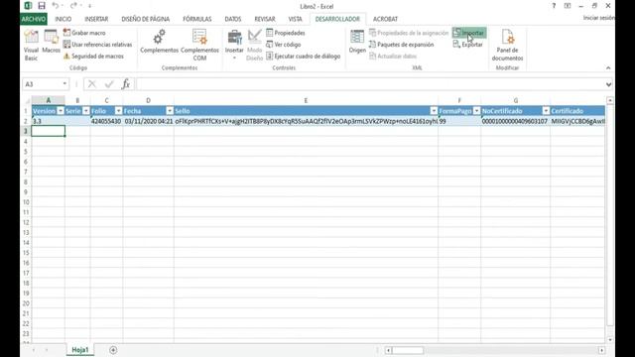Click cell 00001000000409603107

pyautogui.click(x=515, y=121)
